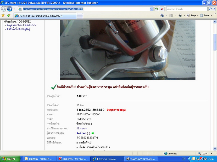The image size is (217, 162).
Task: Select the 100%NEW INBOX condition text
Action: [88, 114]
